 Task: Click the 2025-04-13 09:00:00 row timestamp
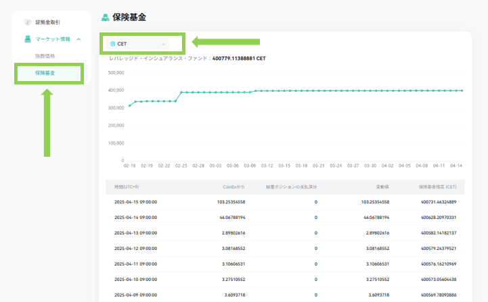pyautogui.click(x=135, y=233)
